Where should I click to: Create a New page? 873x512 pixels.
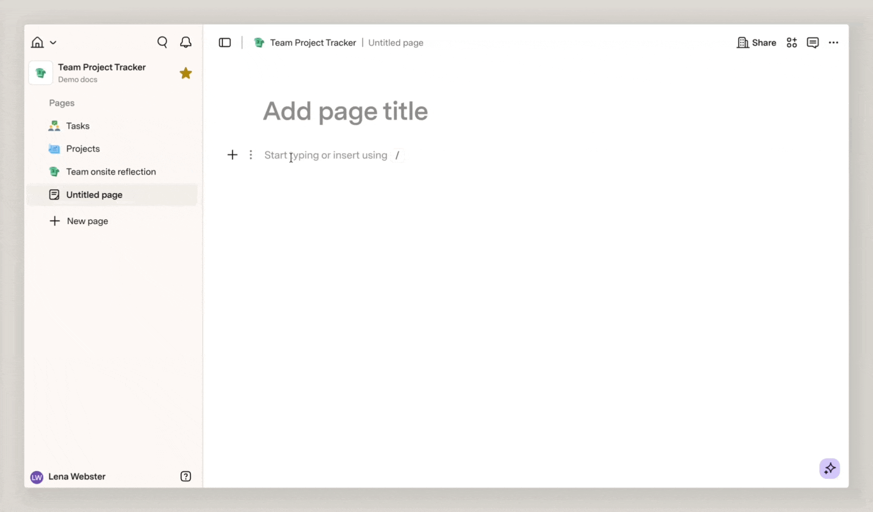point(79,221)
